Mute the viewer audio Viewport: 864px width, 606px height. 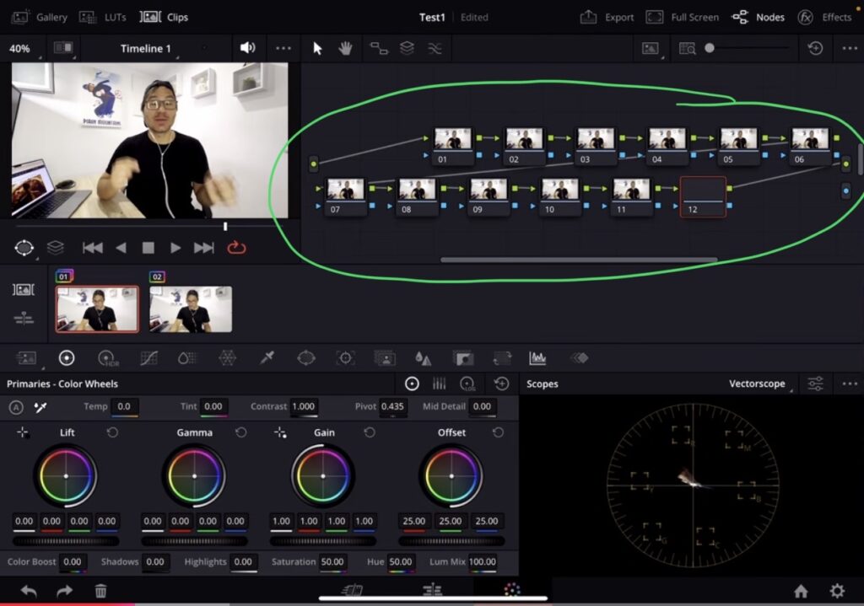point(247,48)
